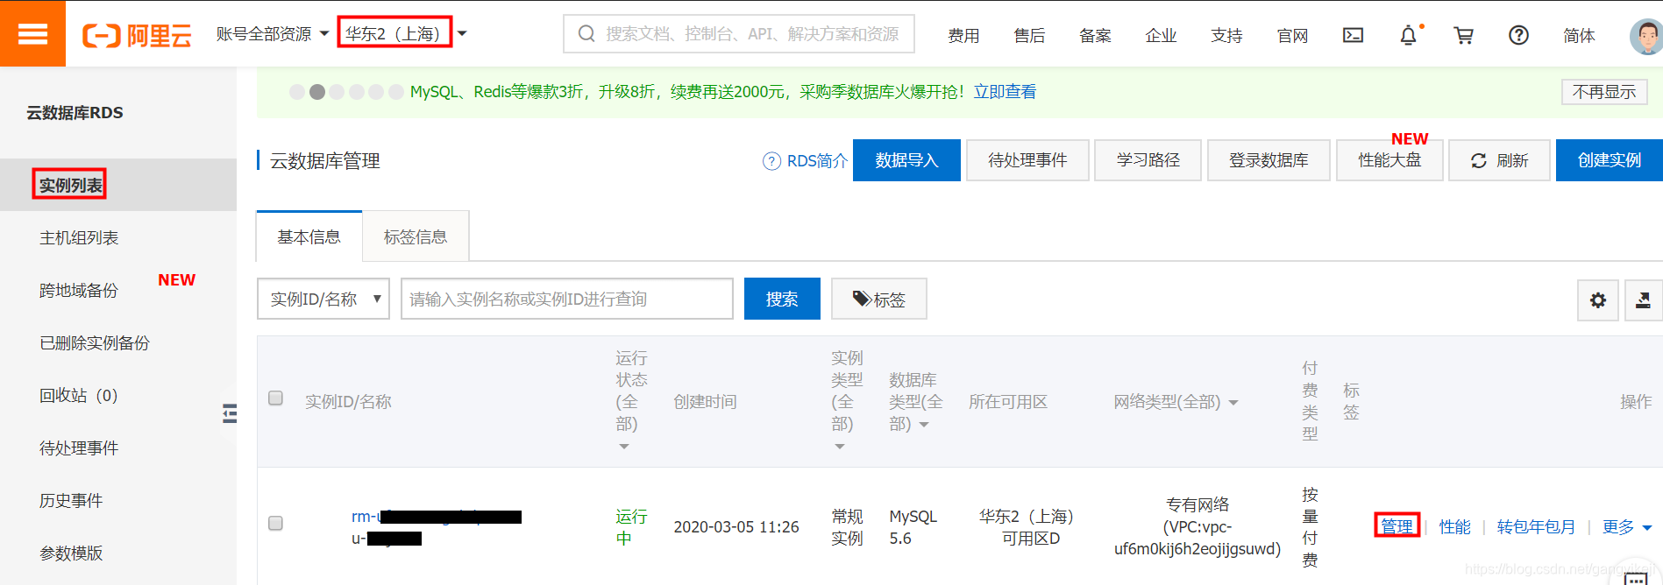Image resolution: width=1663 pixels, height=585 pixels.
Task: Click the 转包年包月 link
Action: (x=1536, y=527)
